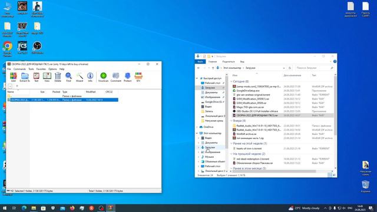The width and height of the screenshot is (377, 212).
Task: Click the Delete trash icon in WinRAR
Action: (x=58, y=77)
